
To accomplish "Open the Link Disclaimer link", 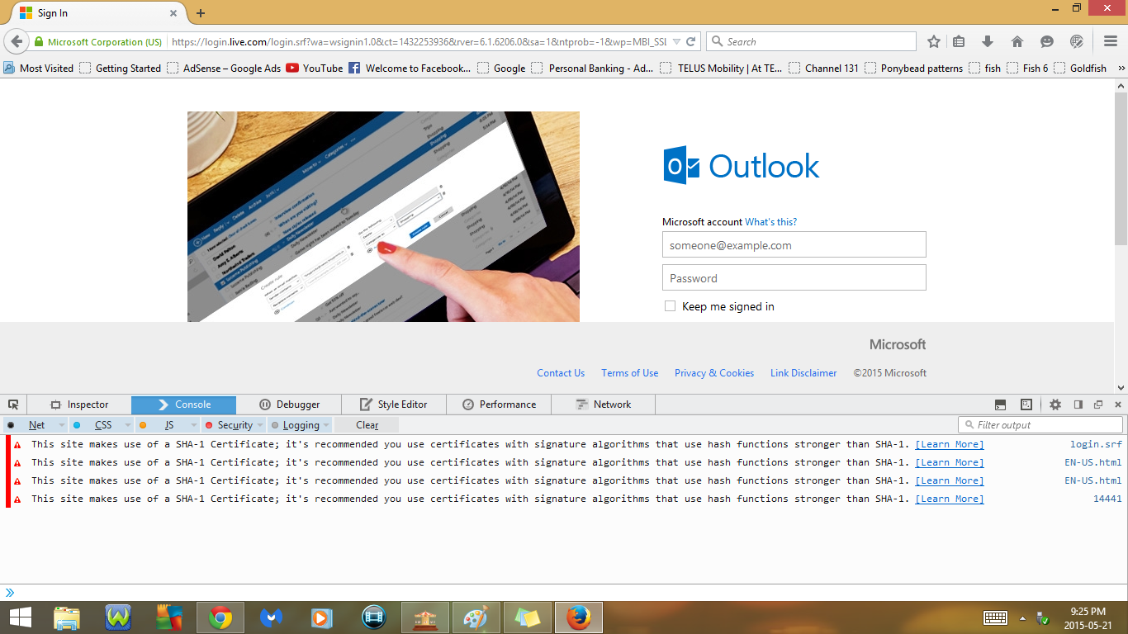I will (x=803, y=373).
